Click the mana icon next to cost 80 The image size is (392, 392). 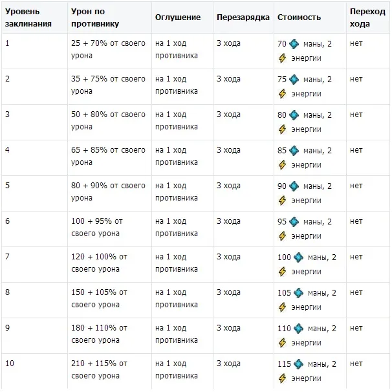[x=294, y=115]
